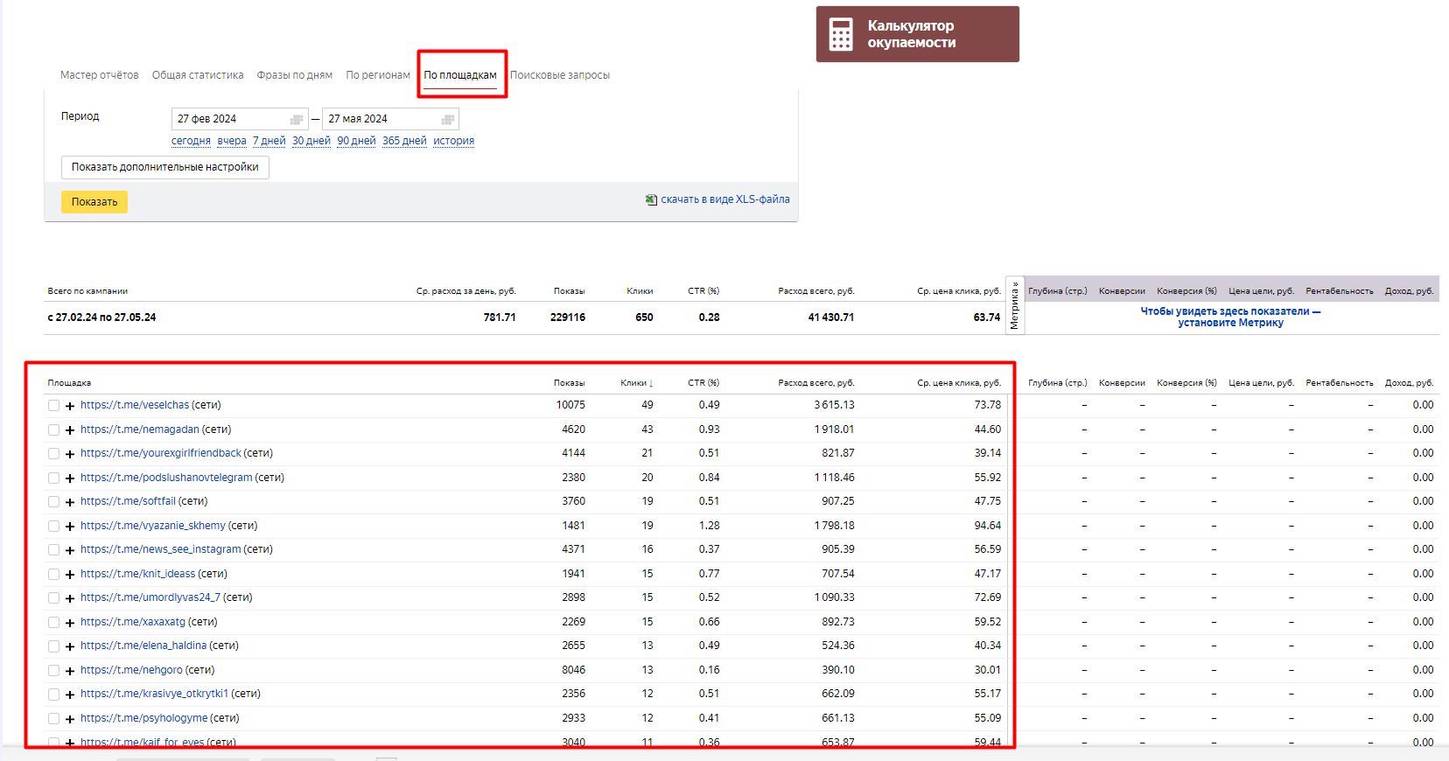Screen dimensions: 1449x761
Task: Check the umordlyvas24_7 row checkbox
Action: pos(54,598)
